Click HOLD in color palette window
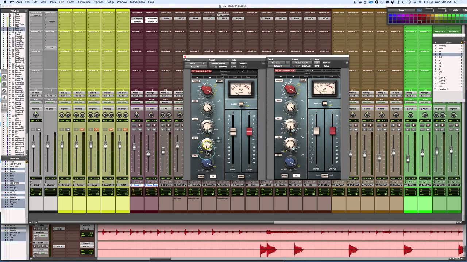 pos(455,10)
